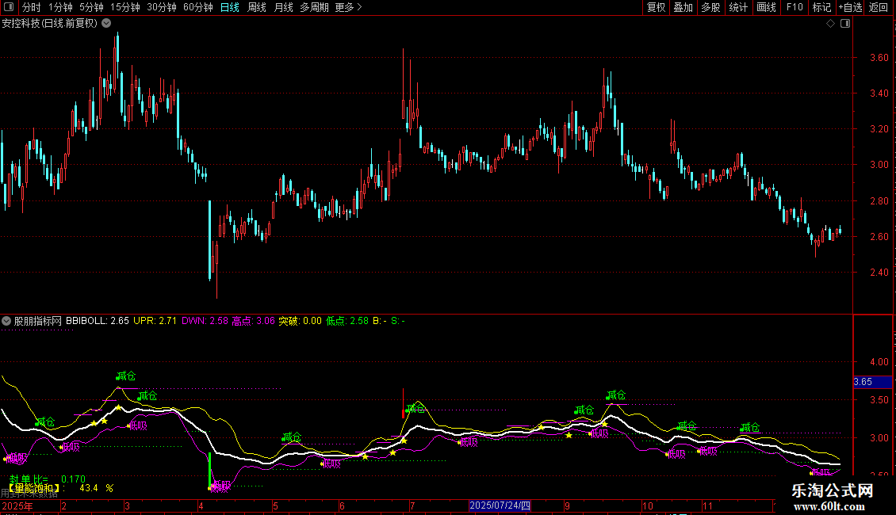Enable 叠加 overlay comparison
896x515 pixels.
tap(683, 7)
